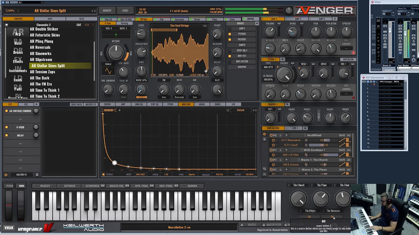Screen dimensions: 419x235
Task: Click the SEND RACK button
Action: 76,104
